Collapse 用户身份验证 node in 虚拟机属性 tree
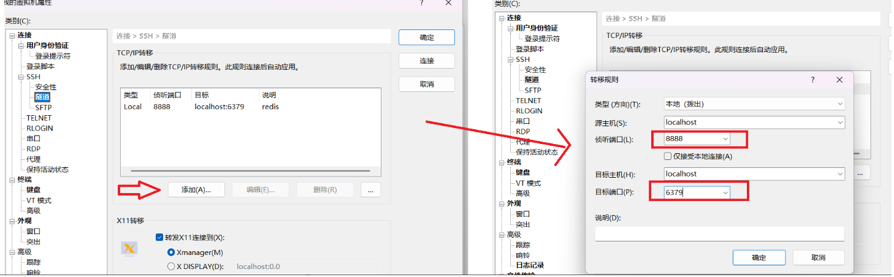This screenshot has width=894, height=277. coord(21,45)
